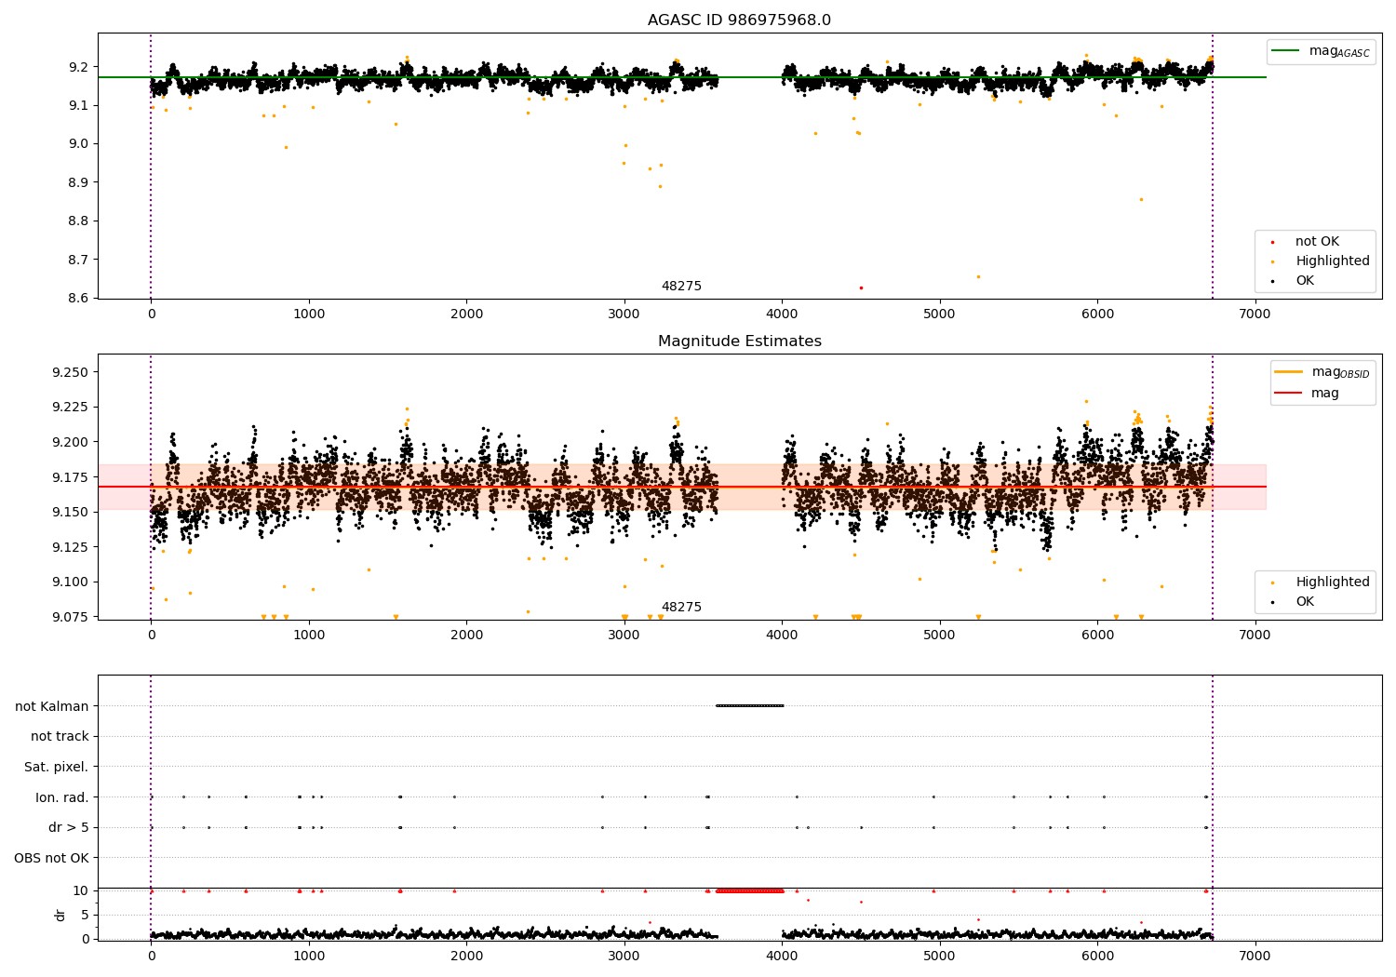Click the '9.125' y-tick label in the middle plot

pos(72,547)
